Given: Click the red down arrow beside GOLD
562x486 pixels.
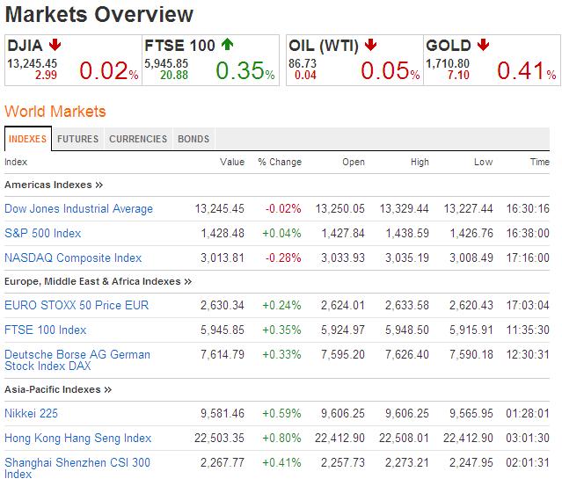Looking at the screenshot, I should coord(483,45).
